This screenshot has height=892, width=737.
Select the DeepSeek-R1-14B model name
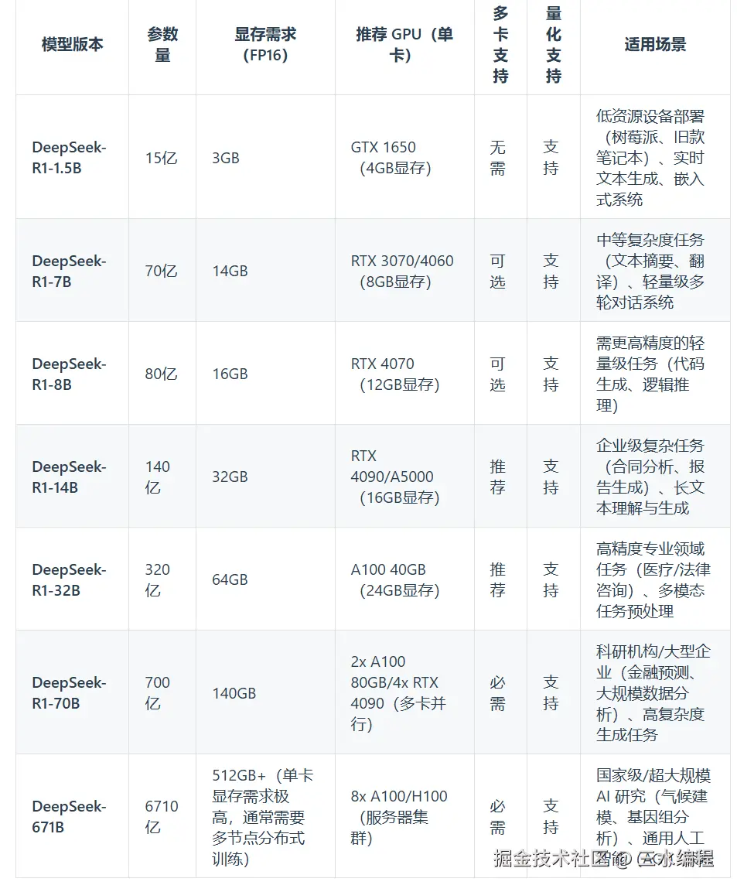(69, 477)
